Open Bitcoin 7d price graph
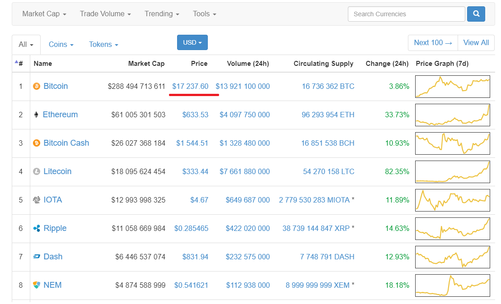Image resolution: width=501 pixels, height=304 pixels. tap(452, 87)
